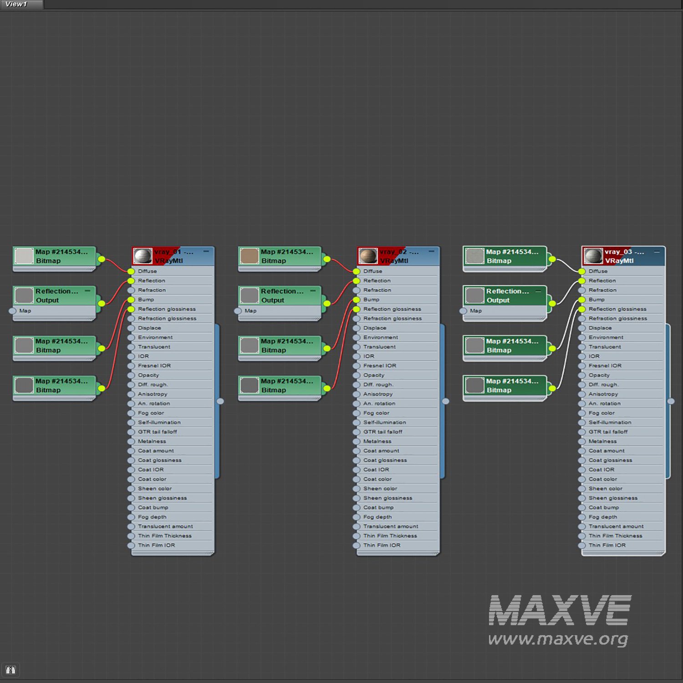Click the binoculars icon in the bottom-left corner

coord(10,670)
